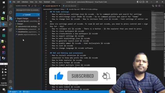This screenshot has width=165, height=93.
Task: Click the notification bell icon
Action: [x=107, y=76]
